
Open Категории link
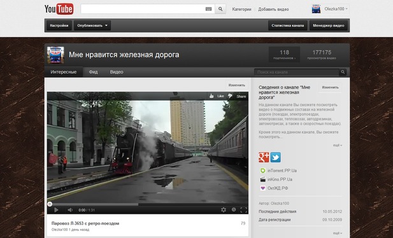coord(241,10)
